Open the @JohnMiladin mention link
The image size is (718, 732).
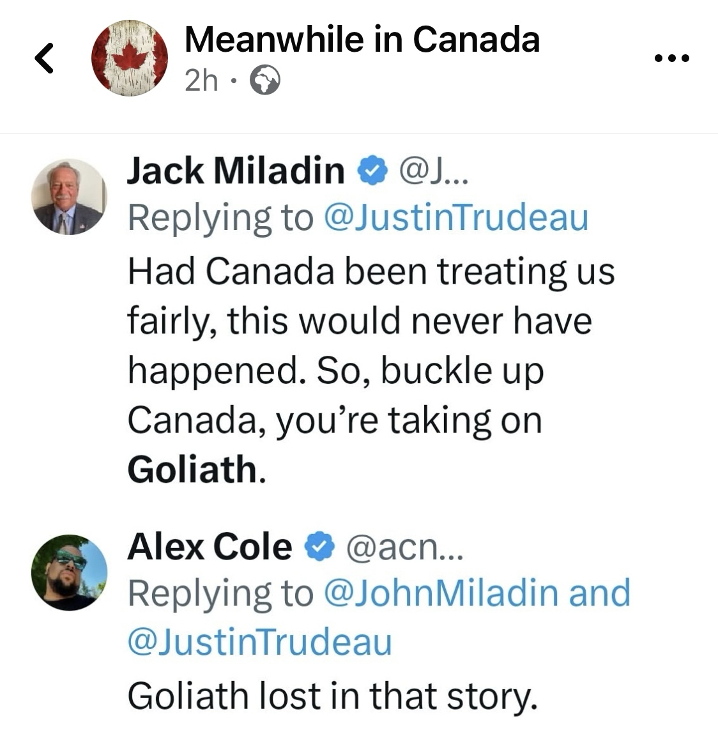pos(443,593)
